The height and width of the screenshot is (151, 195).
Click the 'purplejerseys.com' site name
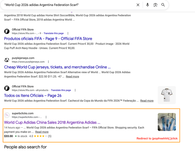click(23, 58)
